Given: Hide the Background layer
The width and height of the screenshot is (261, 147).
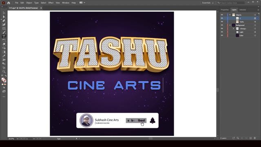Looking at the screenshot, I should [222, 25].
